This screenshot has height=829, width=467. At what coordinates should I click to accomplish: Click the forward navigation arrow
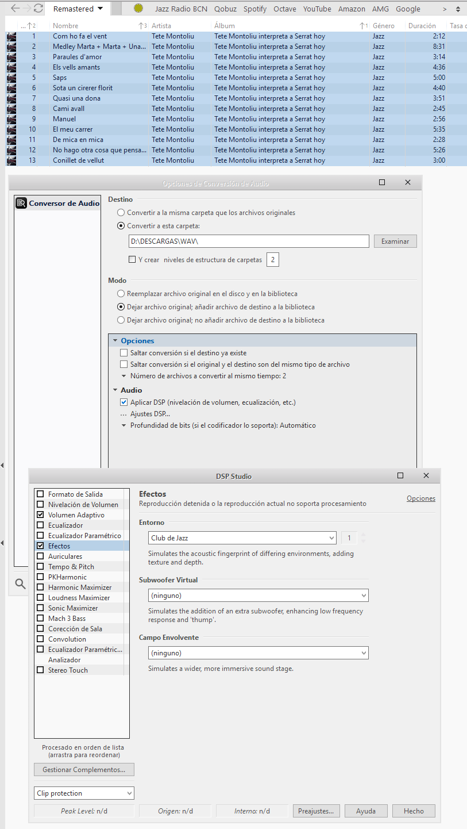(27, 9)
